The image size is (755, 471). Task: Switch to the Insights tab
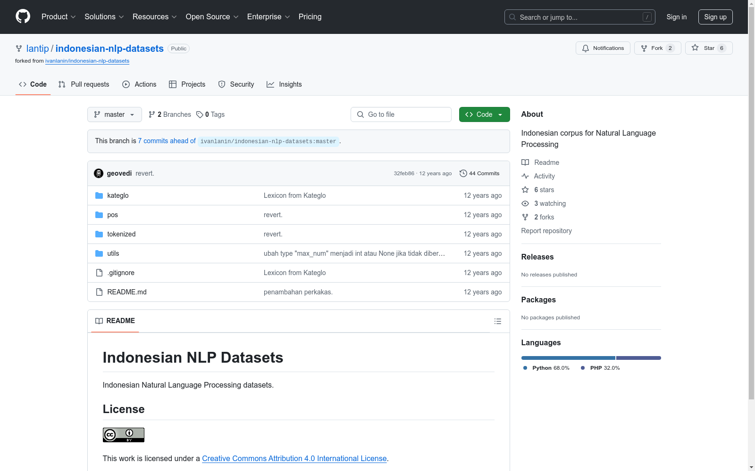pos(284,84)
